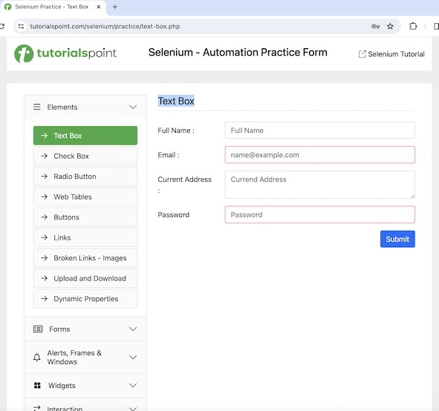Screen dimensions: 439x411
Task: Open a new browser tab with plus
Action: click(115, 7)
